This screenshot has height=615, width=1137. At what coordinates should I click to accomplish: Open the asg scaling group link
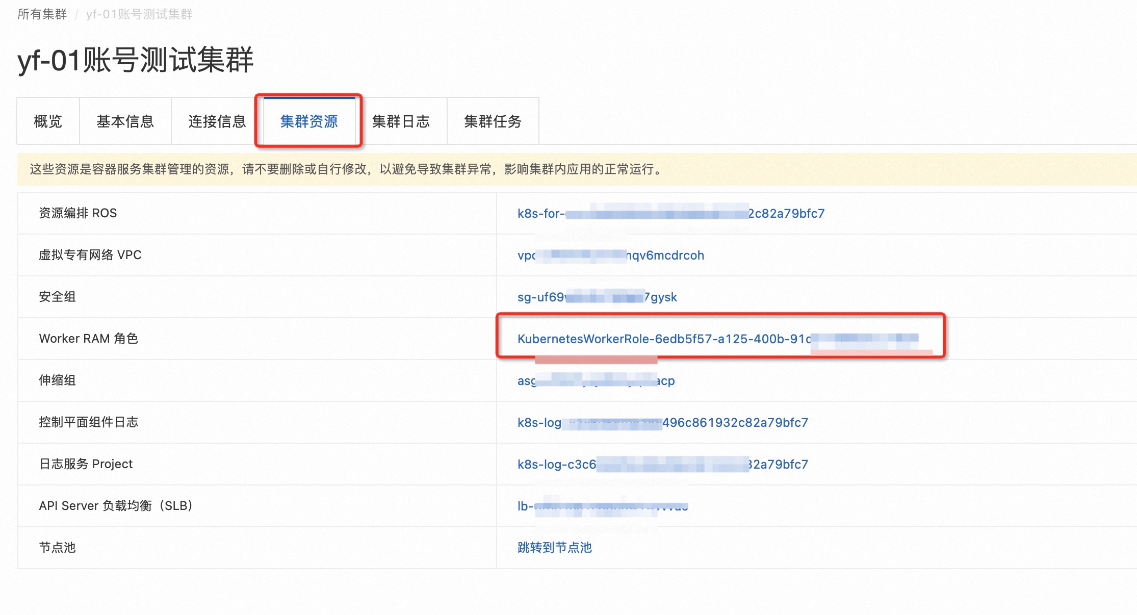coord(596,380)
